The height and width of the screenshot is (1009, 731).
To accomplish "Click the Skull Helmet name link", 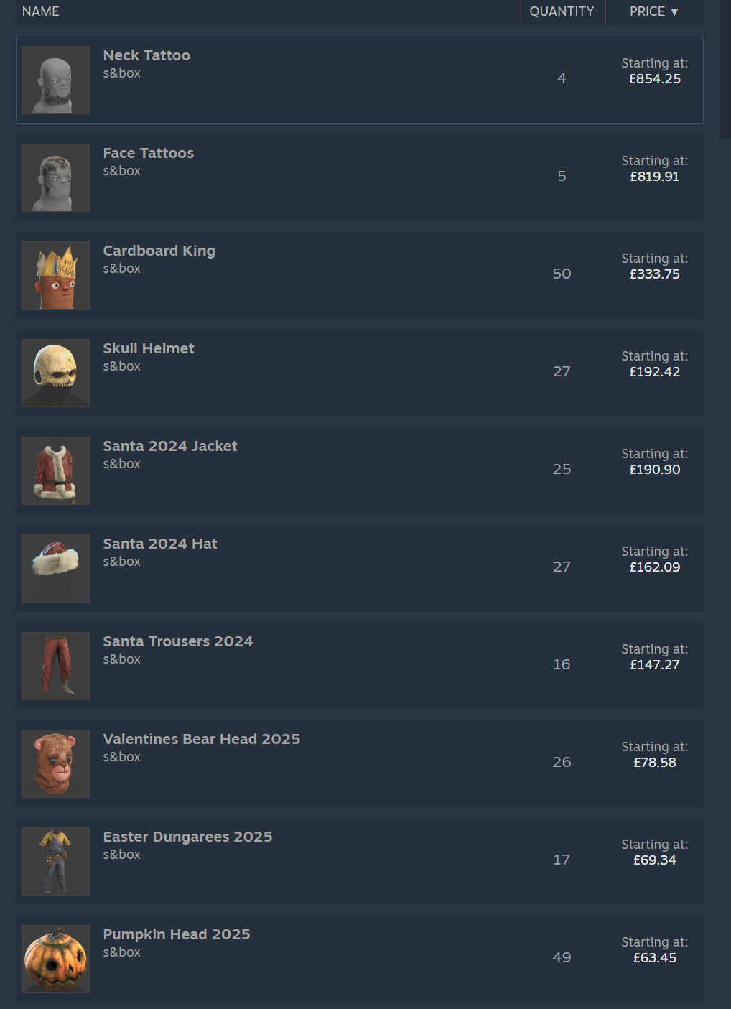I will click(149, 348).
